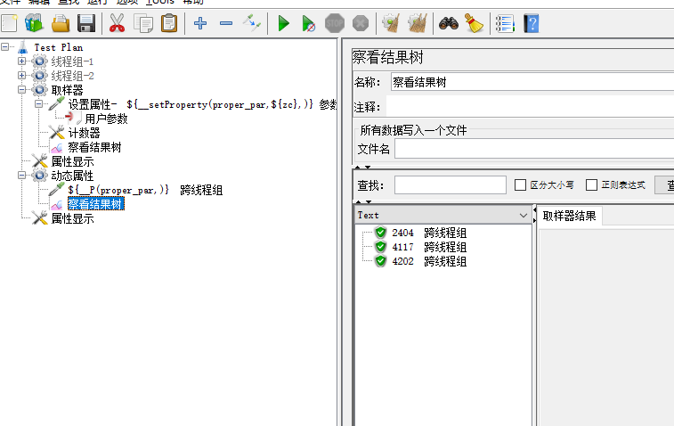Screen dimensions: 674x426
Task: Select last 属性显示 item in tree
Action: click(72, 218)
